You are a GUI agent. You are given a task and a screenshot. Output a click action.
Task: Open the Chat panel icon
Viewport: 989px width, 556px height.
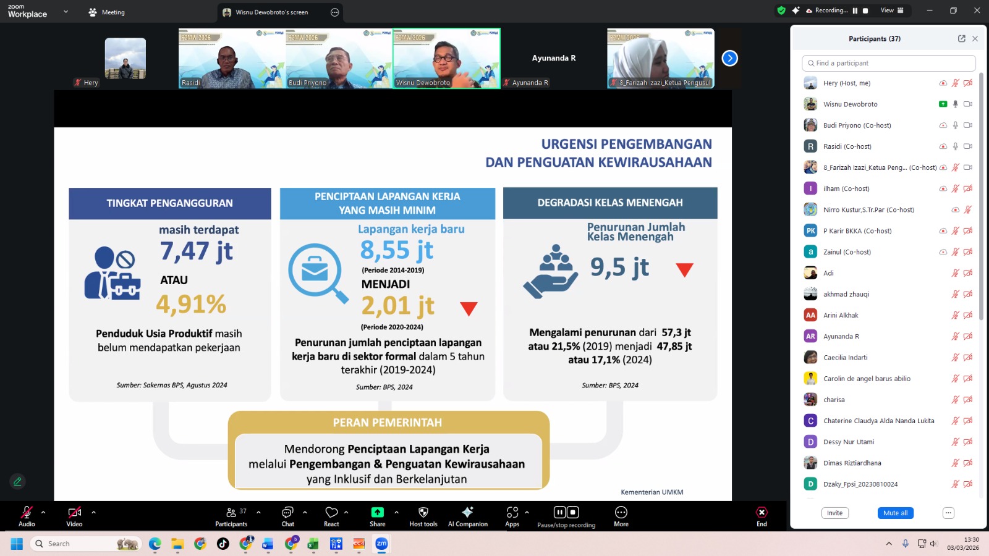(287, 513)
